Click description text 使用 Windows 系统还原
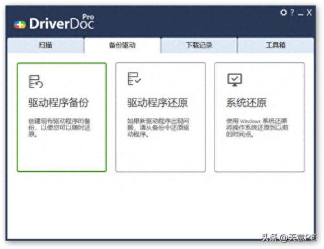The image size is (324, 249). point(257,128)
